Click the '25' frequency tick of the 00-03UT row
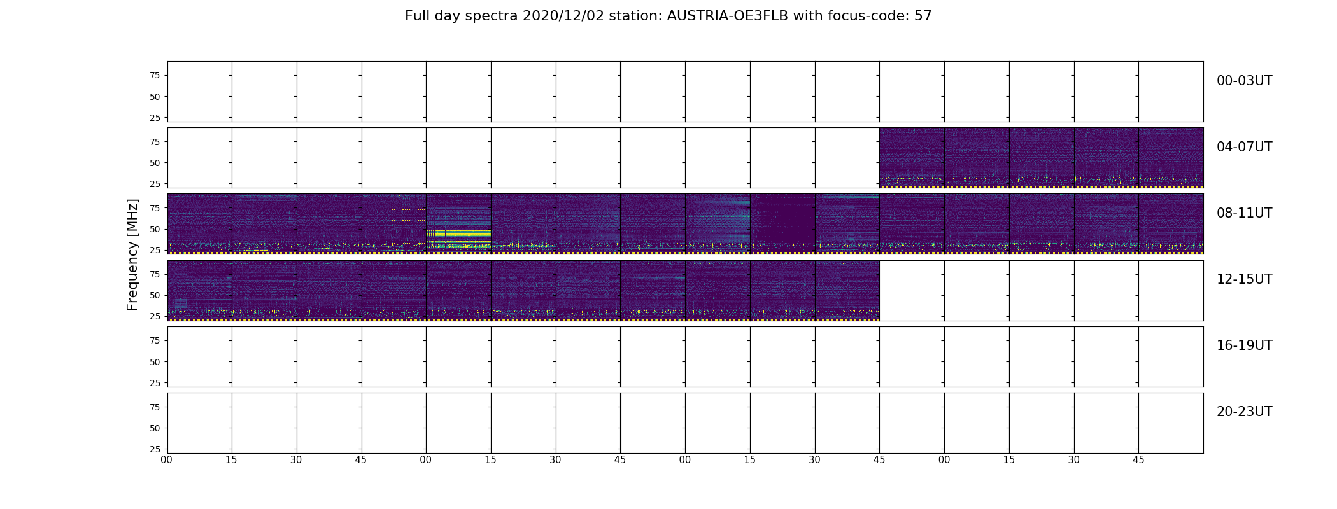This screenshot has height=509, width=1337. tap(155, 118)
